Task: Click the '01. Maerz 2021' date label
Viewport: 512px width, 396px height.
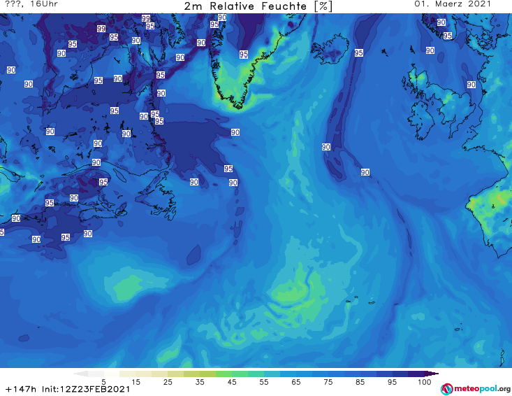Action: [453, 4]
